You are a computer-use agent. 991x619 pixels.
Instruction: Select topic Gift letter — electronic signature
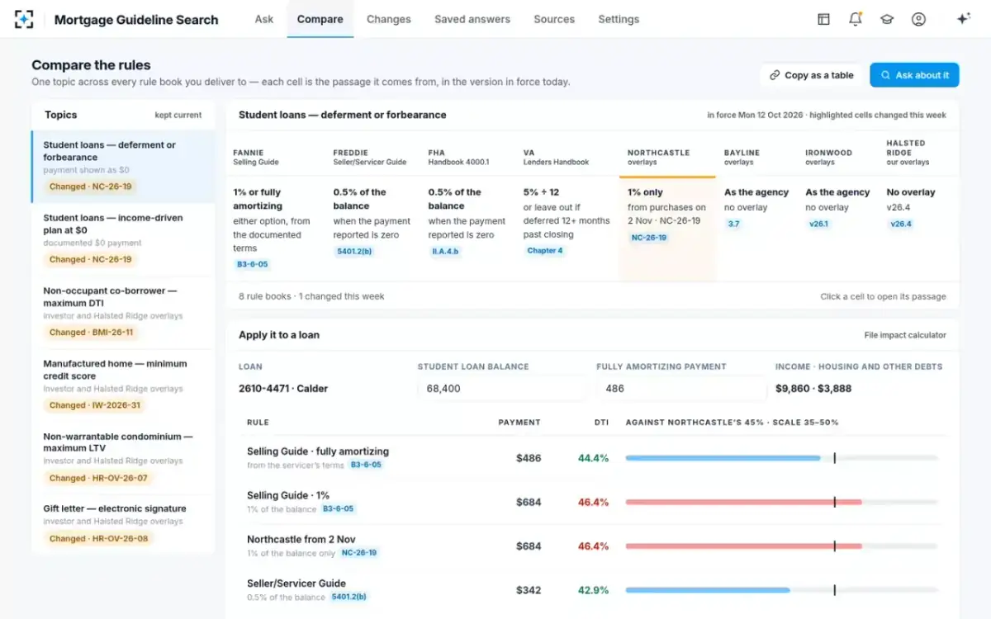123,523
